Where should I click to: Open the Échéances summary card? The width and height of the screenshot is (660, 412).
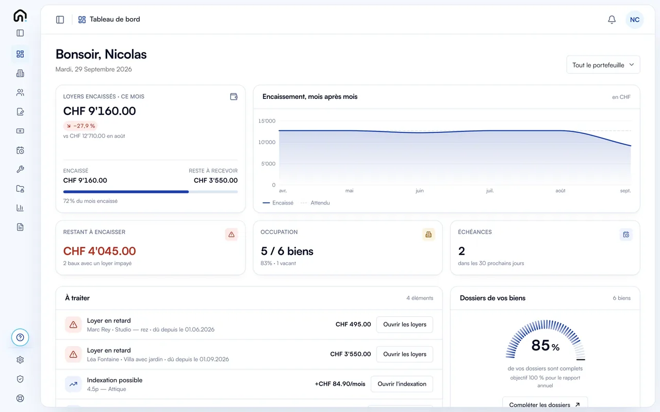click(x=545, y=248)
